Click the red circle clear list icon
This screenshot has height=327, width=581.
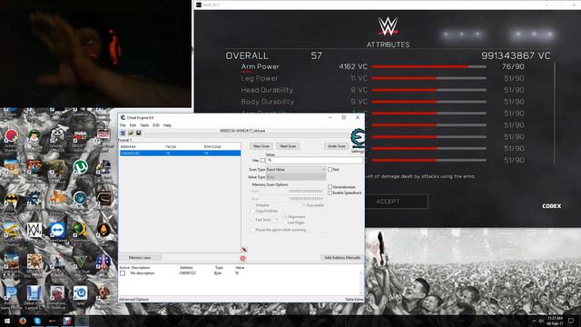click(242, 258)
